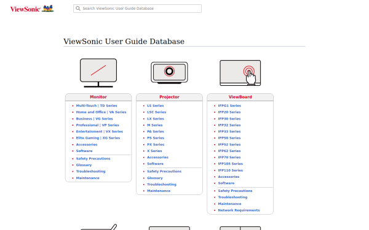Open the ViewBoard touchscreen illustration icon

[240, 73]
